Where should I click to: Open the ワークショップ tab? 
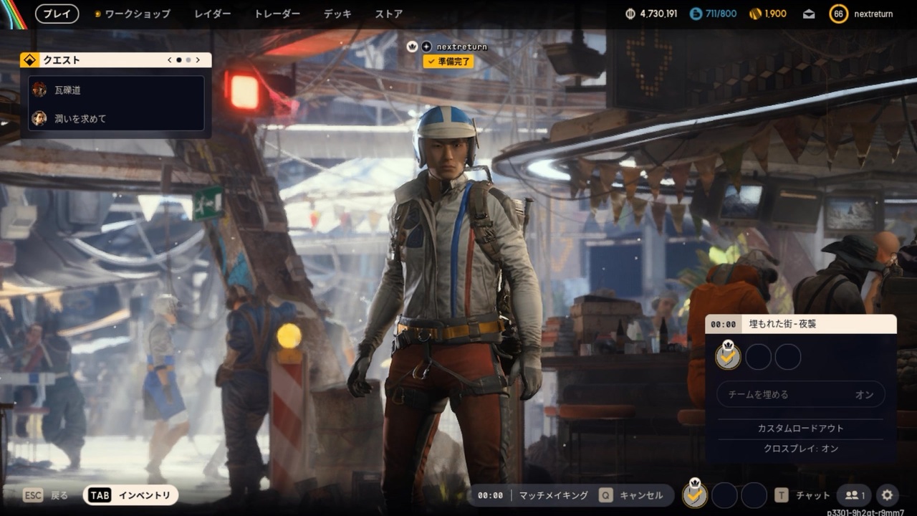(x=138, y=14)
